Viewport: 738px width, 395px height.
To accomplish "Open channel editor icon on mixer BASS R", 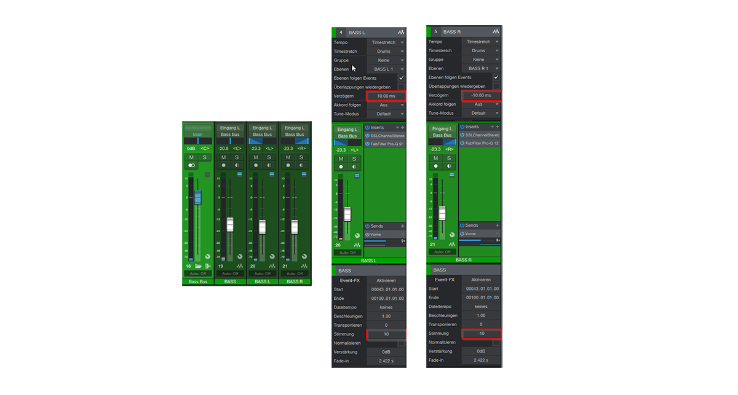I will tap(304, 174).
